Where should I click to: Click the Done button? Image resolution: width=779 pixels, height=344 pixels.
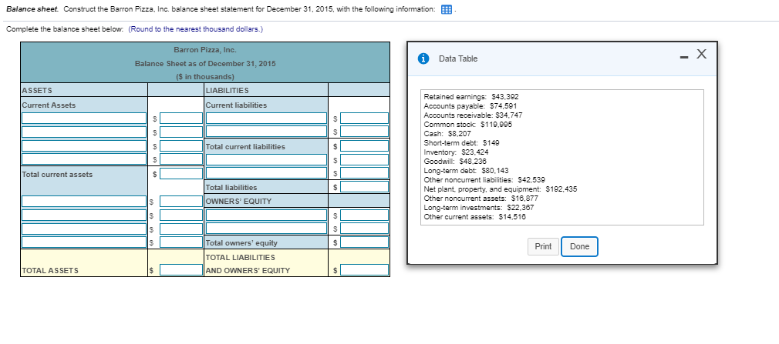click(579, 246)
